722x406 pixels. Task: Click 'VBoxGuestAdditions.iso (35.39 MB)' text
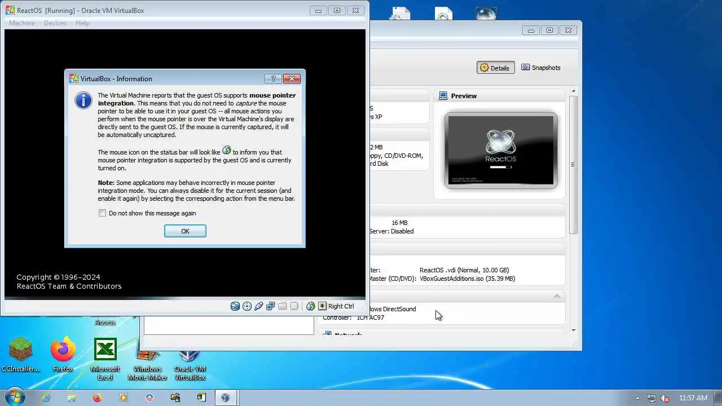point(467,279)
